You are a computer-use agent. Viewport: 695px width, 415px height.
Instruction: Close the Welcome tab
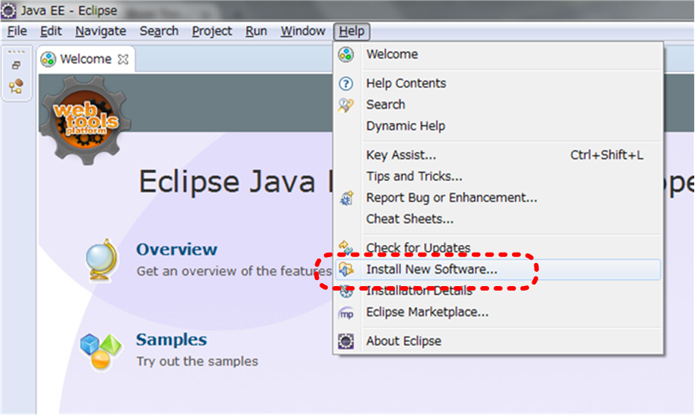(123, 60)
